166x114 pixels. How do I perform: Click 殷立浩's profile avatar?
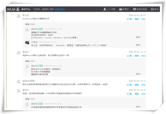tap(18, 16)
